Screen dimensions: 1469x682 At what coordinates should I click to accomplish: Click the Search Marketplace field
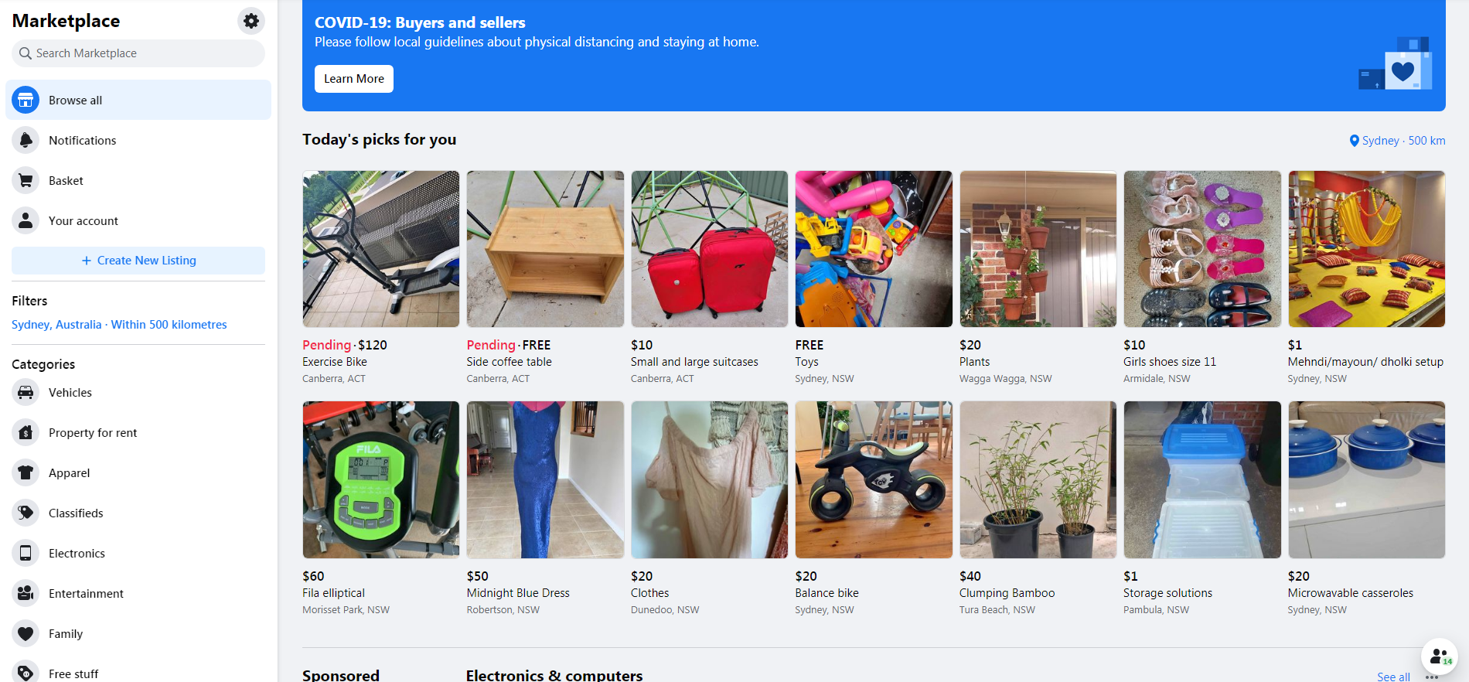[138, 53]
